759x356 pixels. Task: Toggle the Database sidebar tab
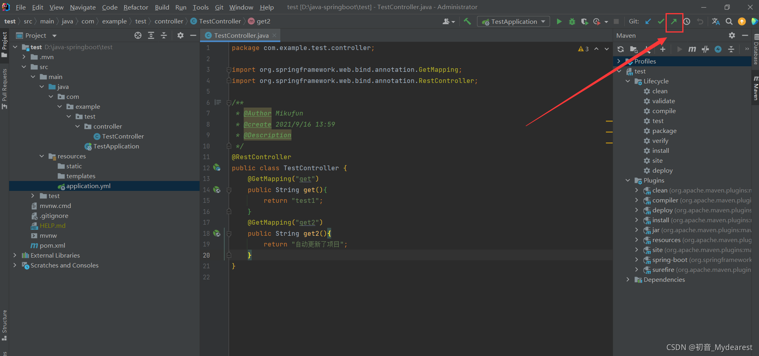coord(756,49)
